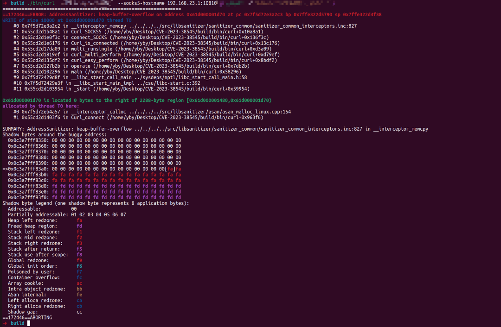Click the bottom 'build' shell prompt with cursor

click(17, 323)
